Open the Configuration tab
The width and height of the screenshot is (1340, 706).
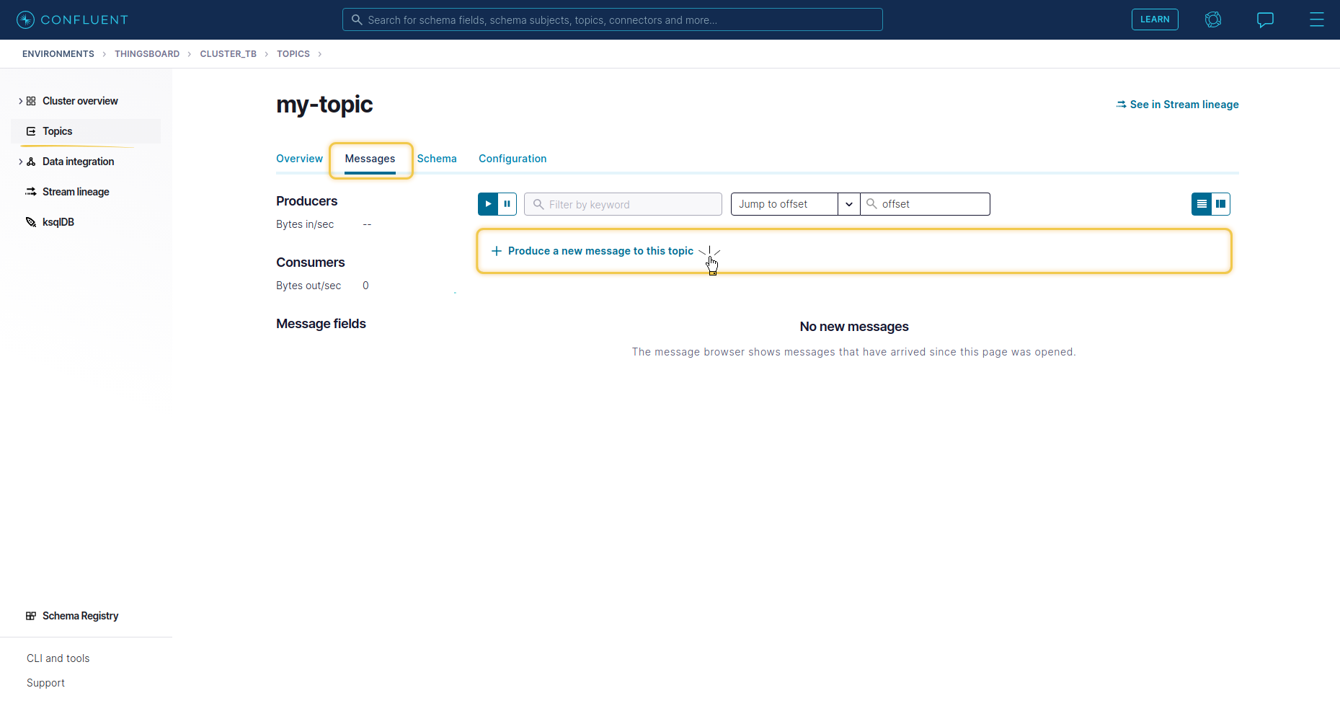coord(513,159)
